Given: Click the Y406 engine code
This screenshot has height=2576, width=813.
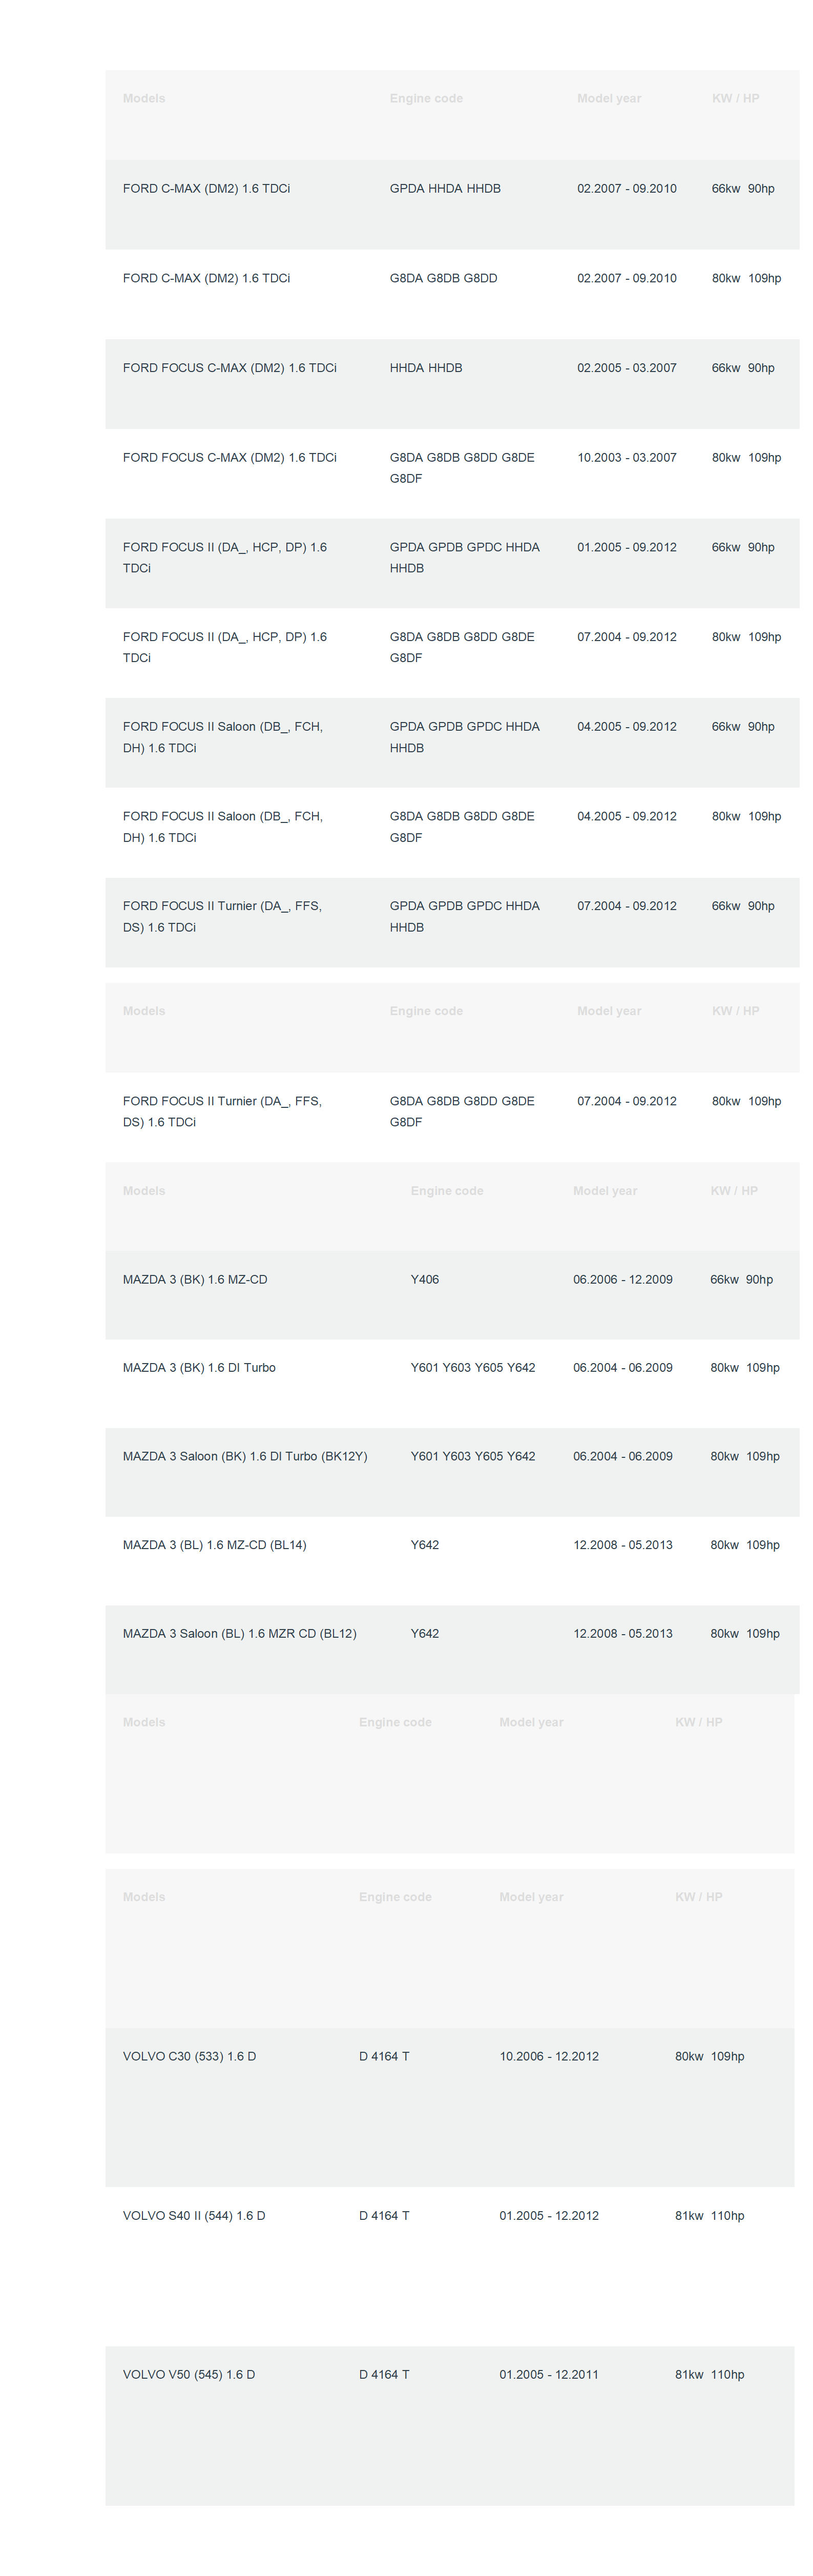Looking at the screenshot, I should [424, 1279].
